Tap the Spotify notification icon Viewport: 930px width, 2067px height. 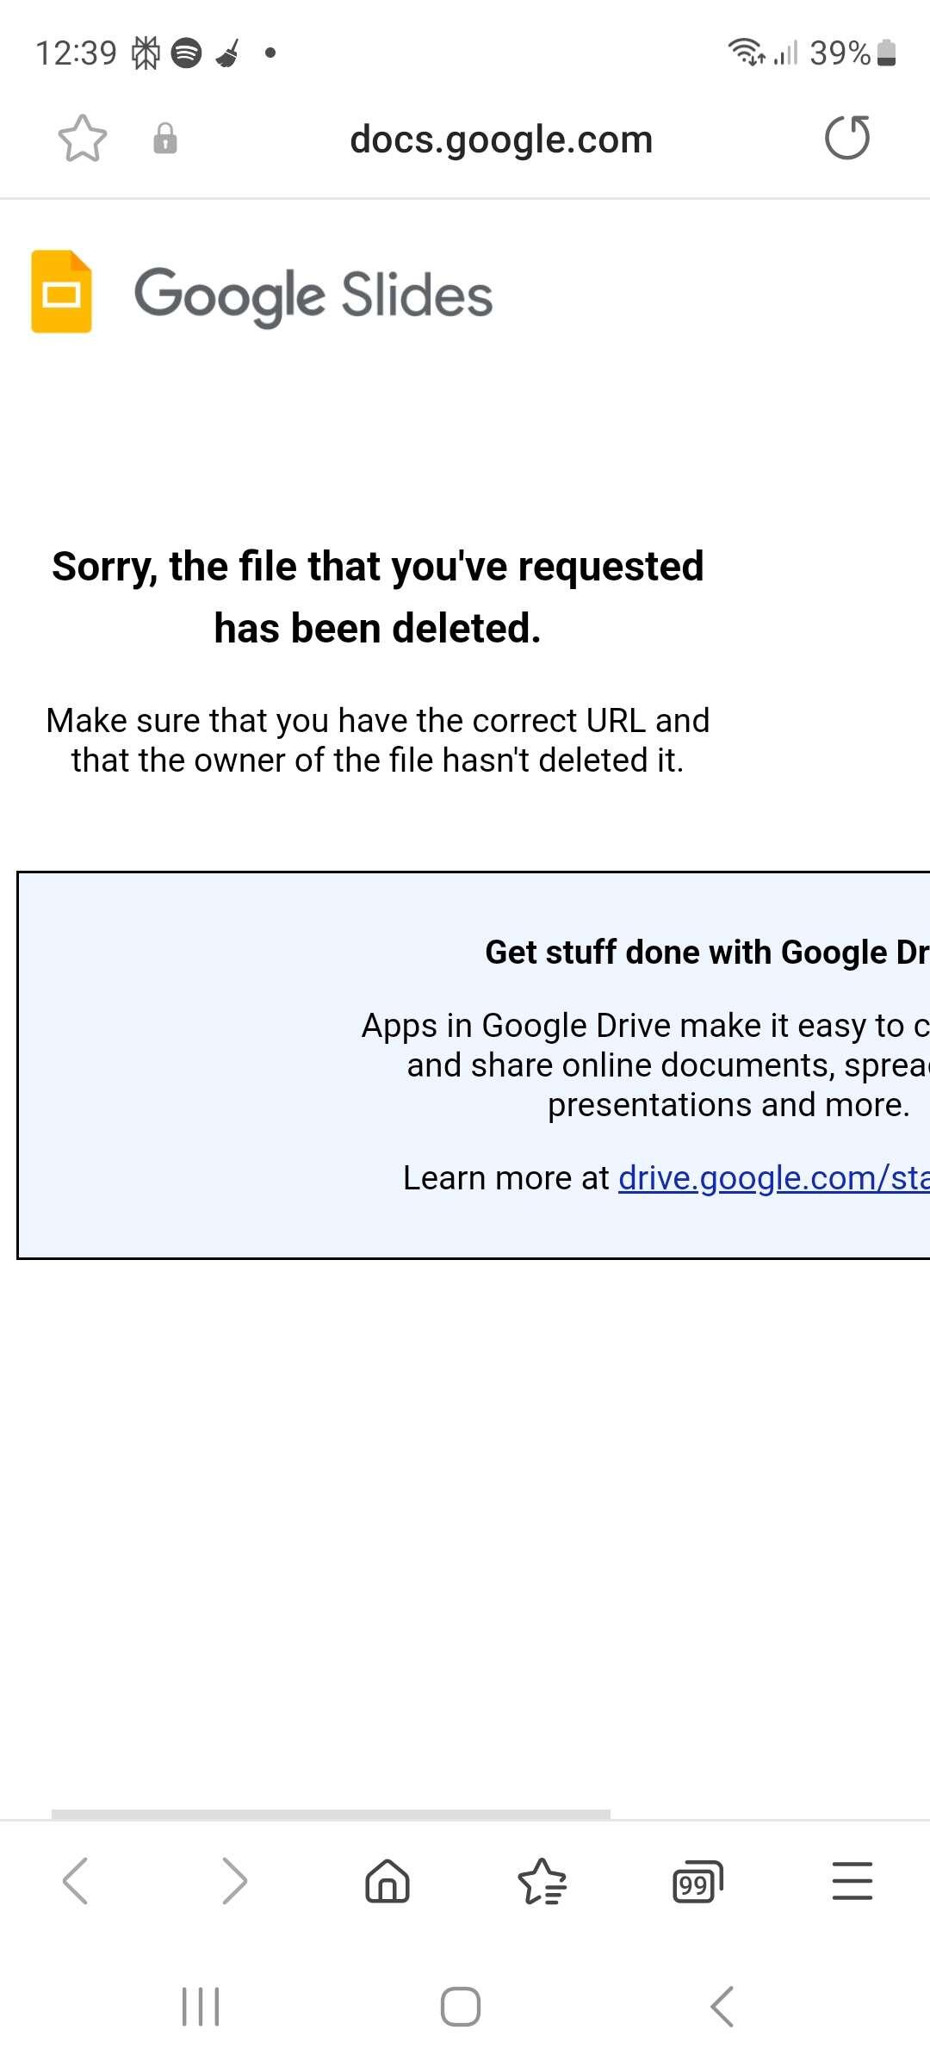coord(186,53)
